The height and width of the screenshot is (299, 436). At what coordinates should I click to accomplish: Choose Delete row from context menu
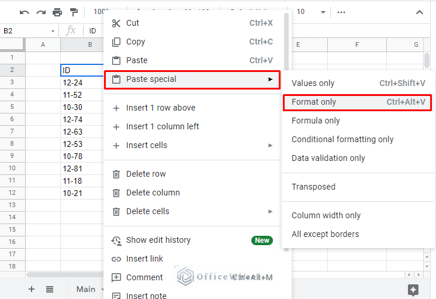click(146, 174)
